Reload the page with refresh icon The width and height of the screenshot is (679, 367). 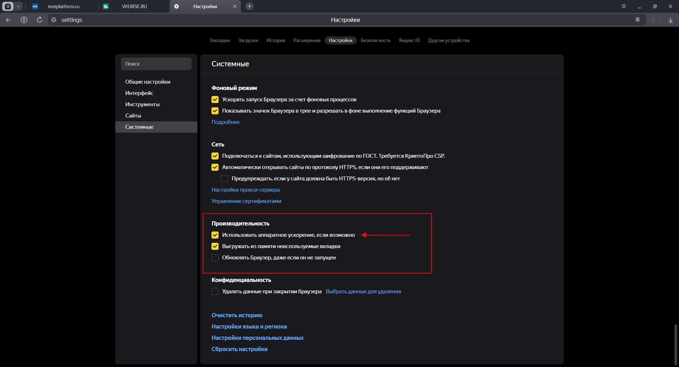point(40,20)
